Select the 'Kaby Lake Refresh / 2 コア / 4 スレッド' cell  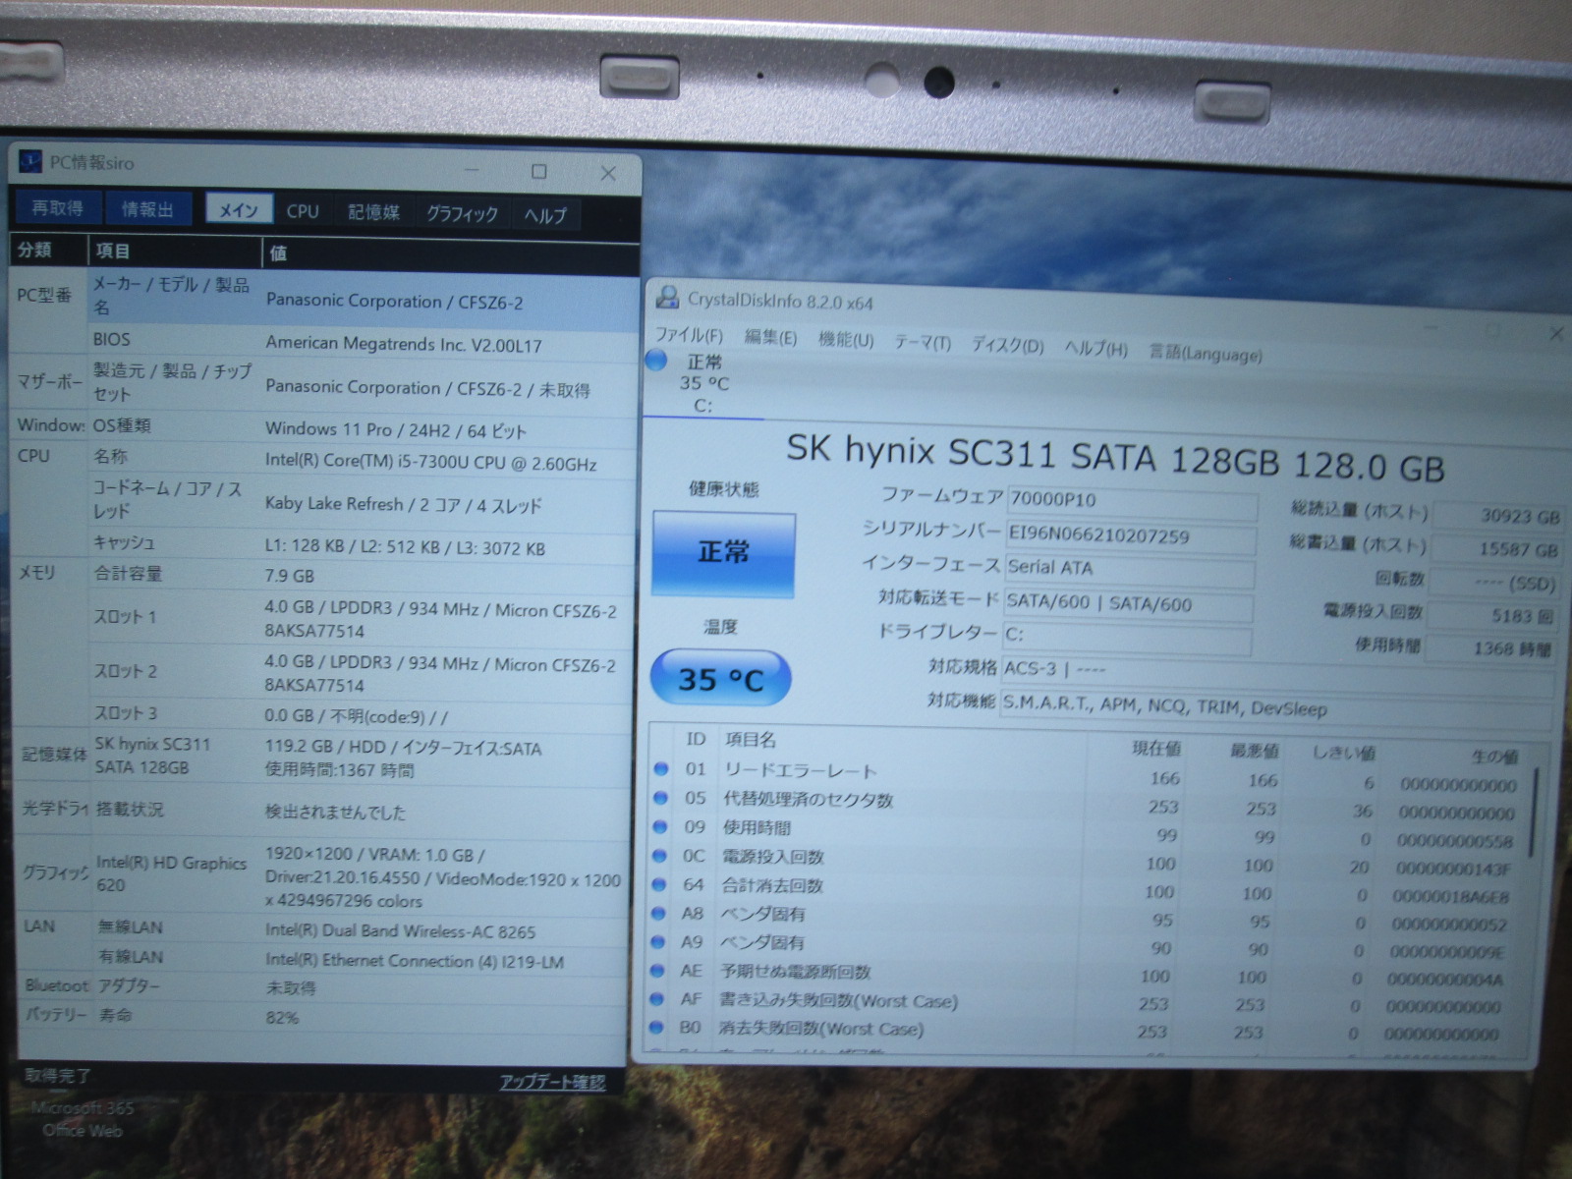(403, 505)
